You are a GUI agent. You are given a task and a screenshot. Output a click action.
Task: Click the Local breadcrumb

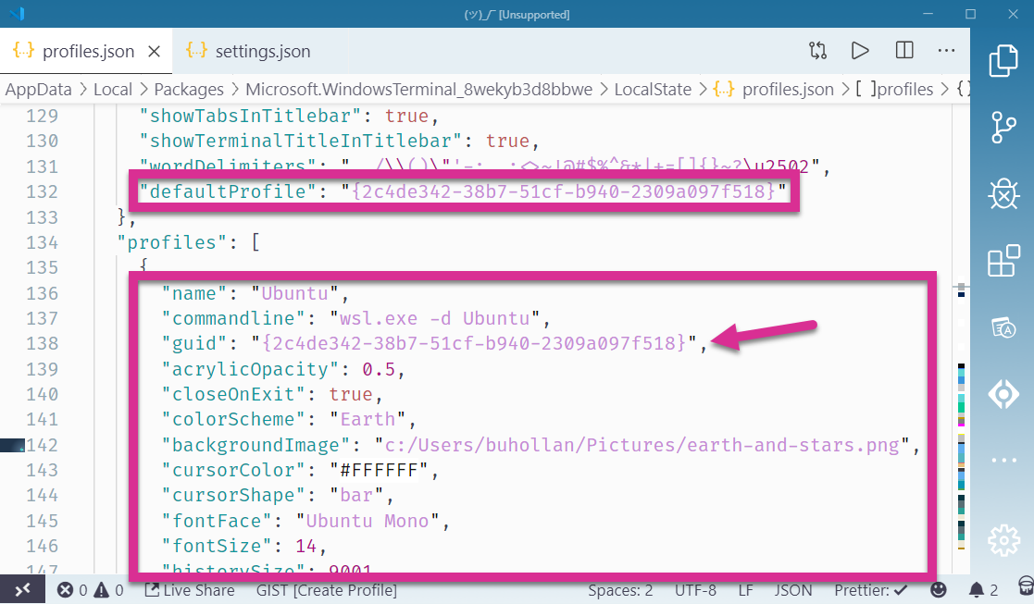113,90
